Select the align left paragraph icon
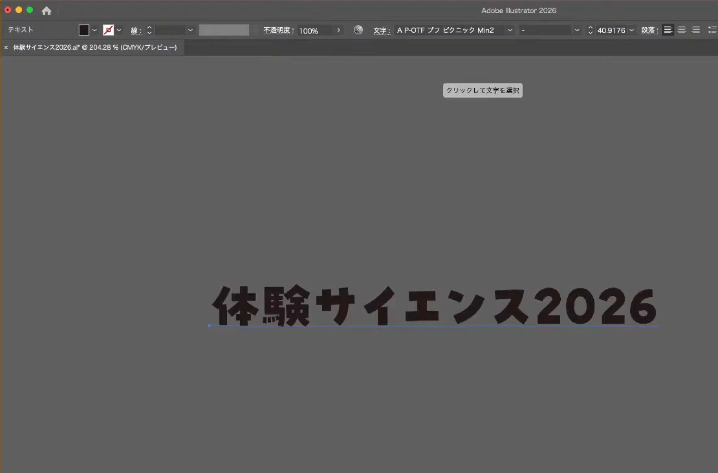This screenshot has height=473, width=718. [x=668, y=30]
